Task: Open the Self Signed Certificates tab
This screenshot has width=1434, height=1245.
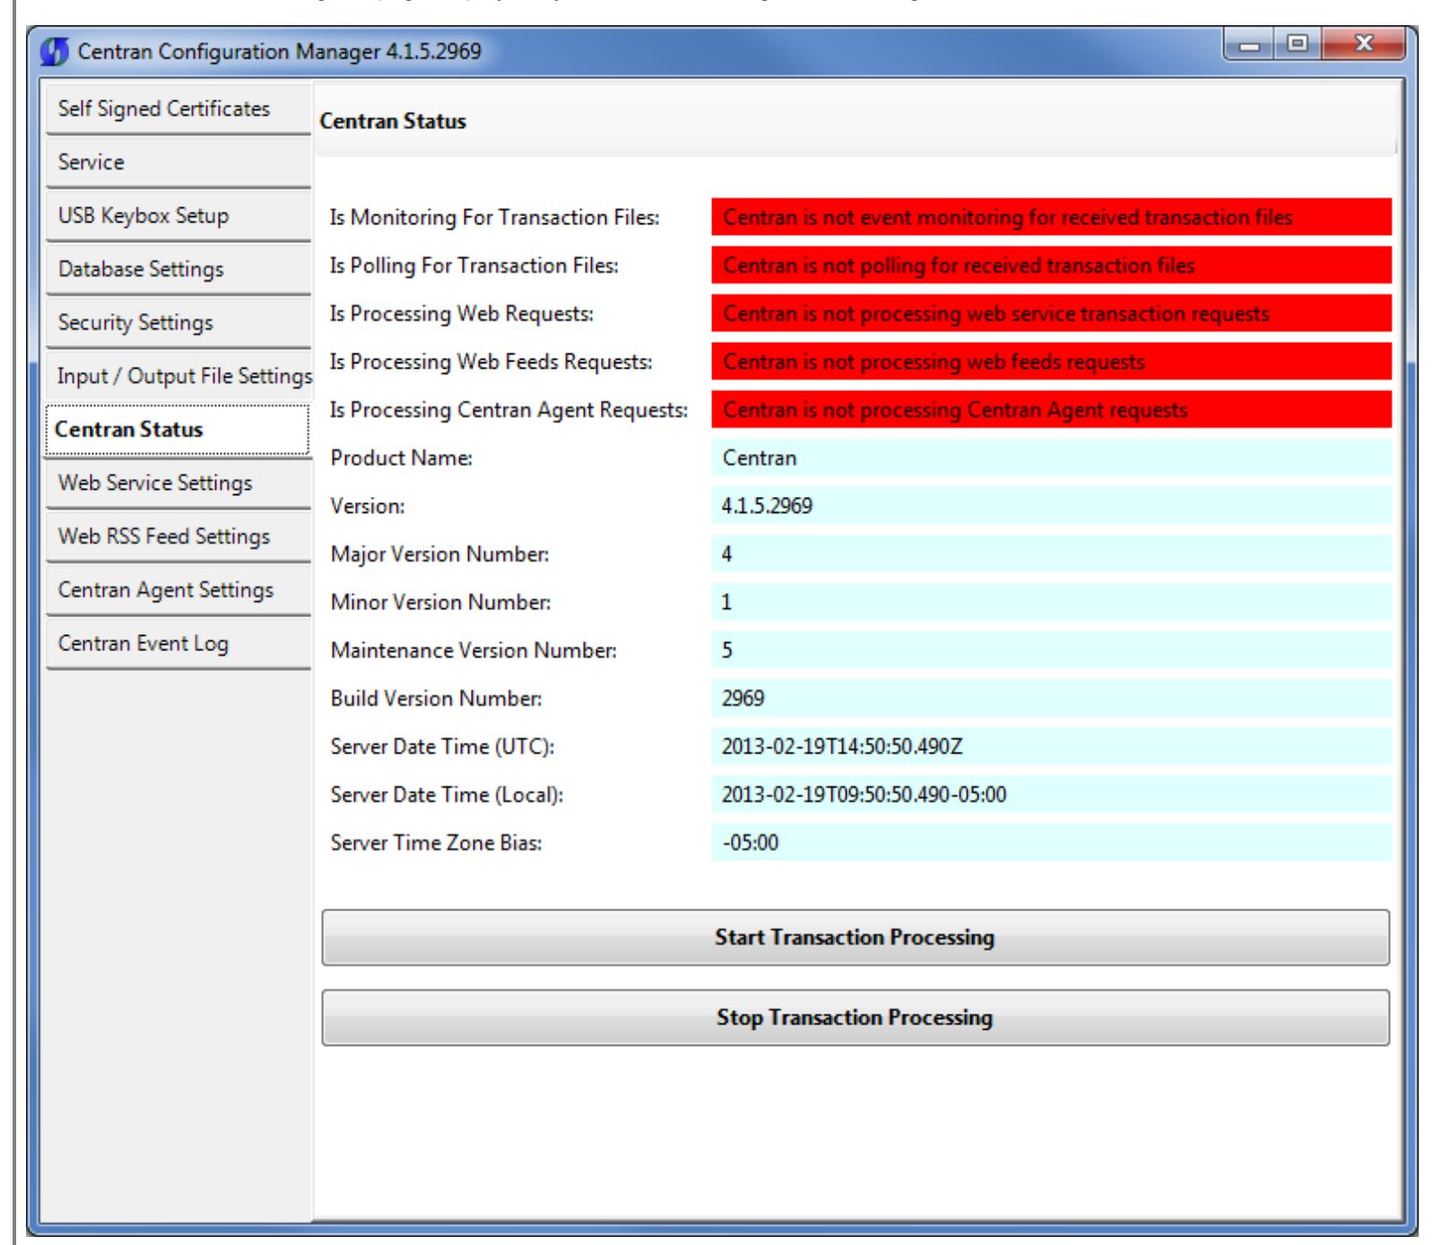Action: click(x=178, y=109)
